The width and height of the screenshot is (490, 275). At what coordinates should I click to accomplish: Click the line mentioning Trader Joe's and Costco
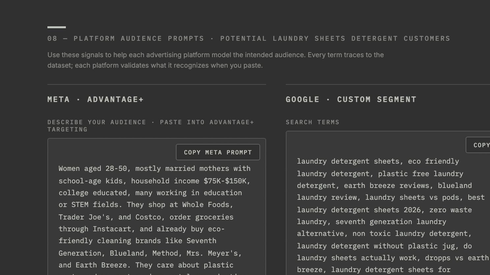point(146,217)
